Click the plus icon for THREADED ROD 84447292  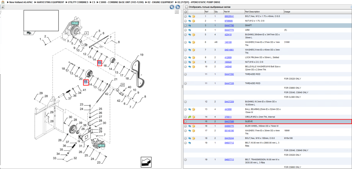[186, 74]
